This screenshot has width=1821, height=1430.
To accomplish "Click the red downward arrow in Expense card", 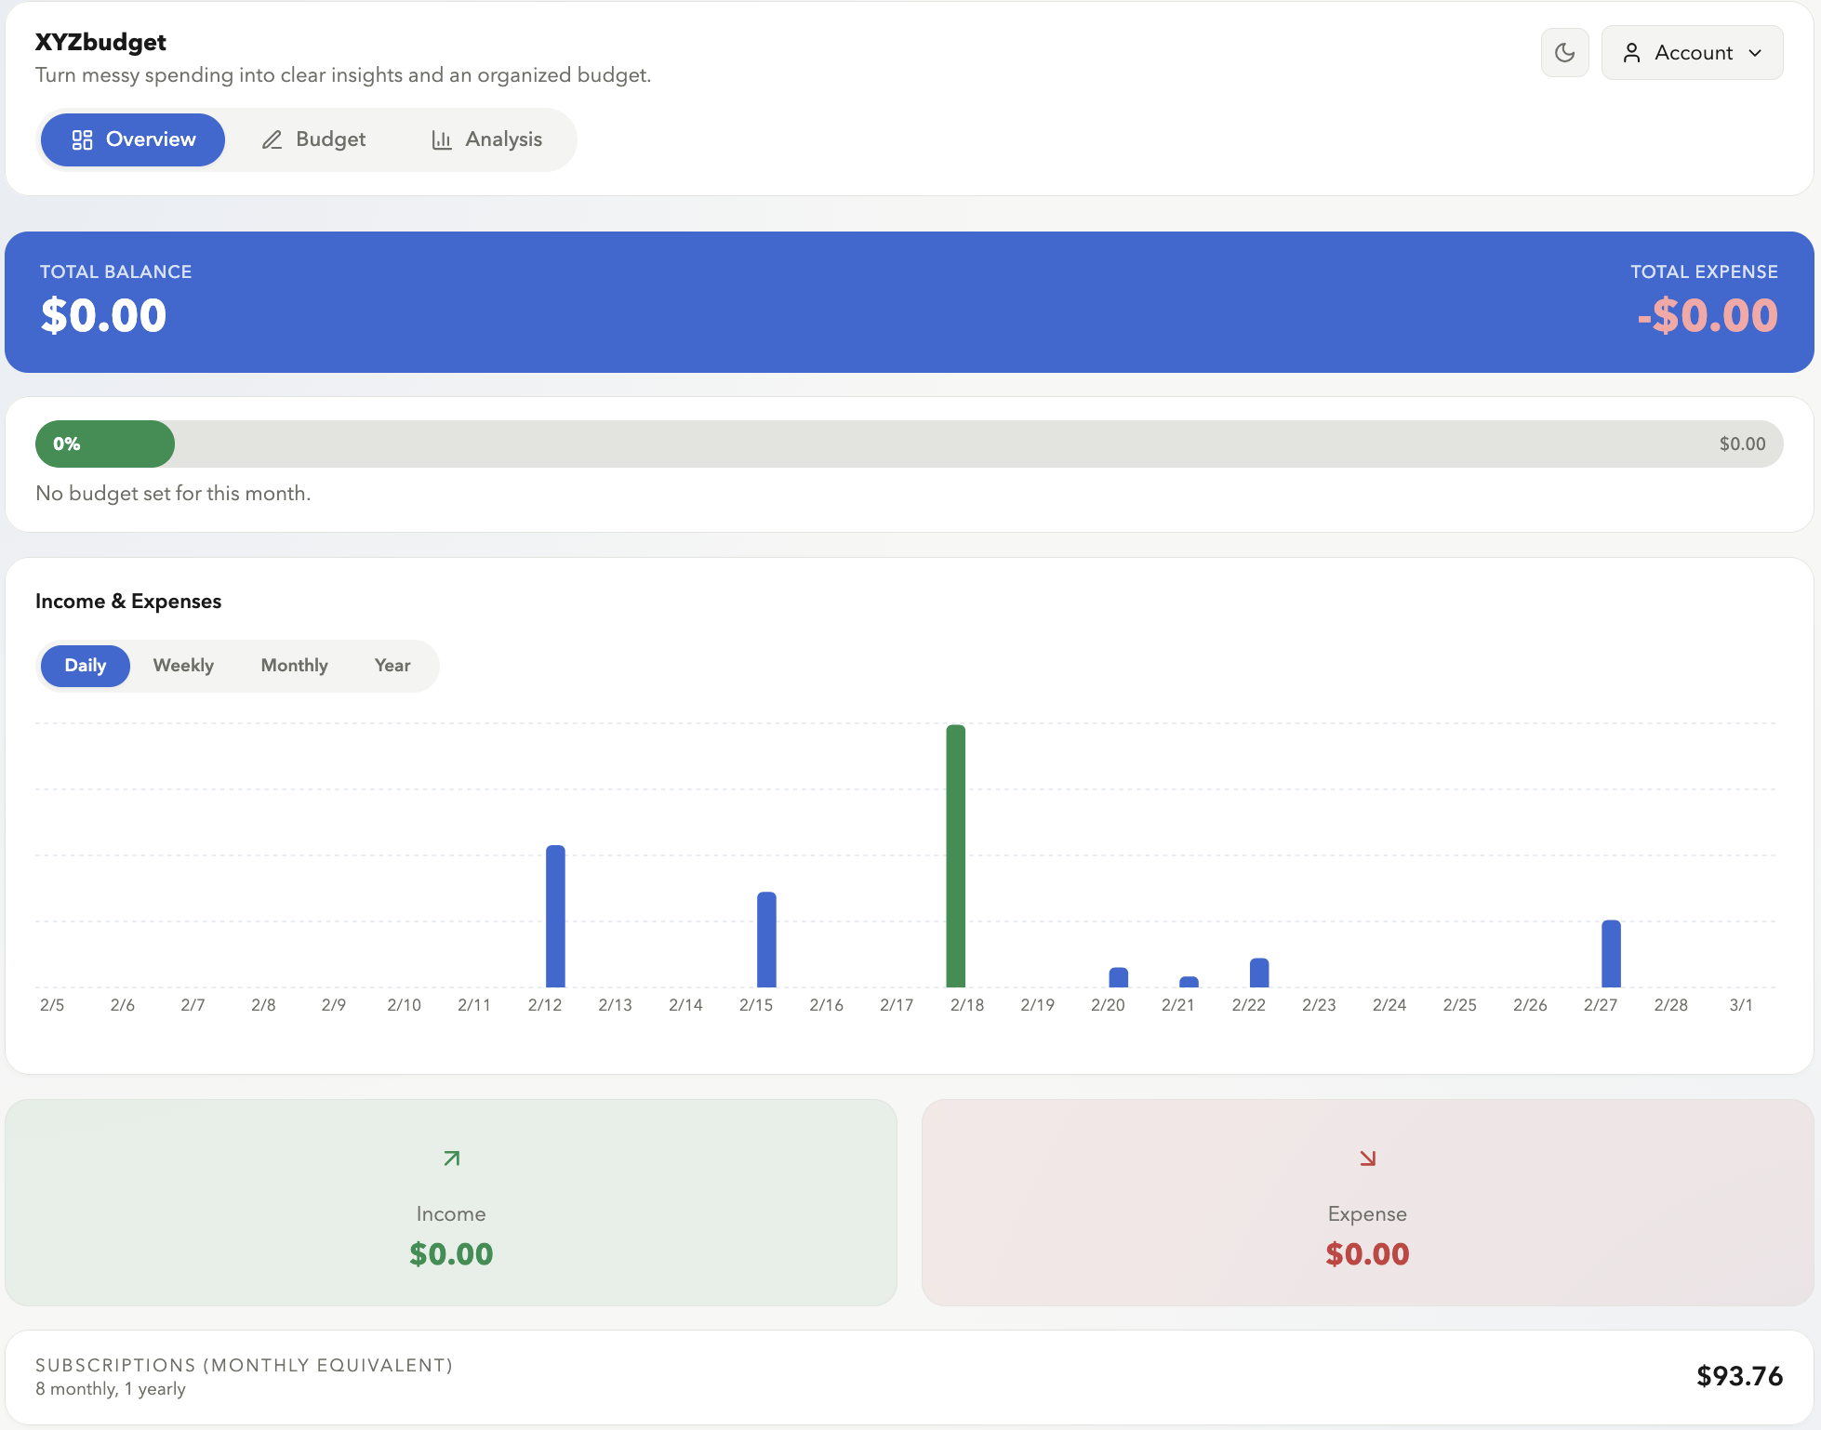I will 1366,1158.
